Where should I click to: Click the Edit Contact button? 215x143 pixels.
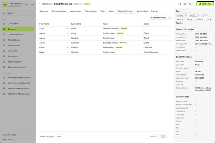[205, 4]
